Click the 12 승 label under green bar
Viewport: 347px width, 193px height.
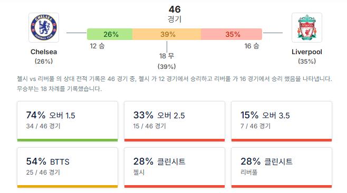(x=97, y=46)
